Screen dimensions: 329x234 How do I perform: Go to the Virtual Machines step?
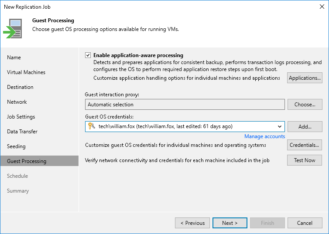coord(26,72)
